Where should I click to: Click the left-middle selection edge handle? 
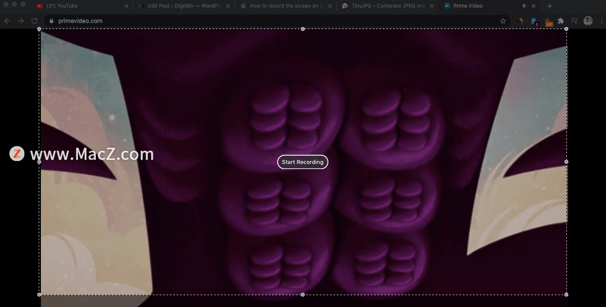[39, 162]
